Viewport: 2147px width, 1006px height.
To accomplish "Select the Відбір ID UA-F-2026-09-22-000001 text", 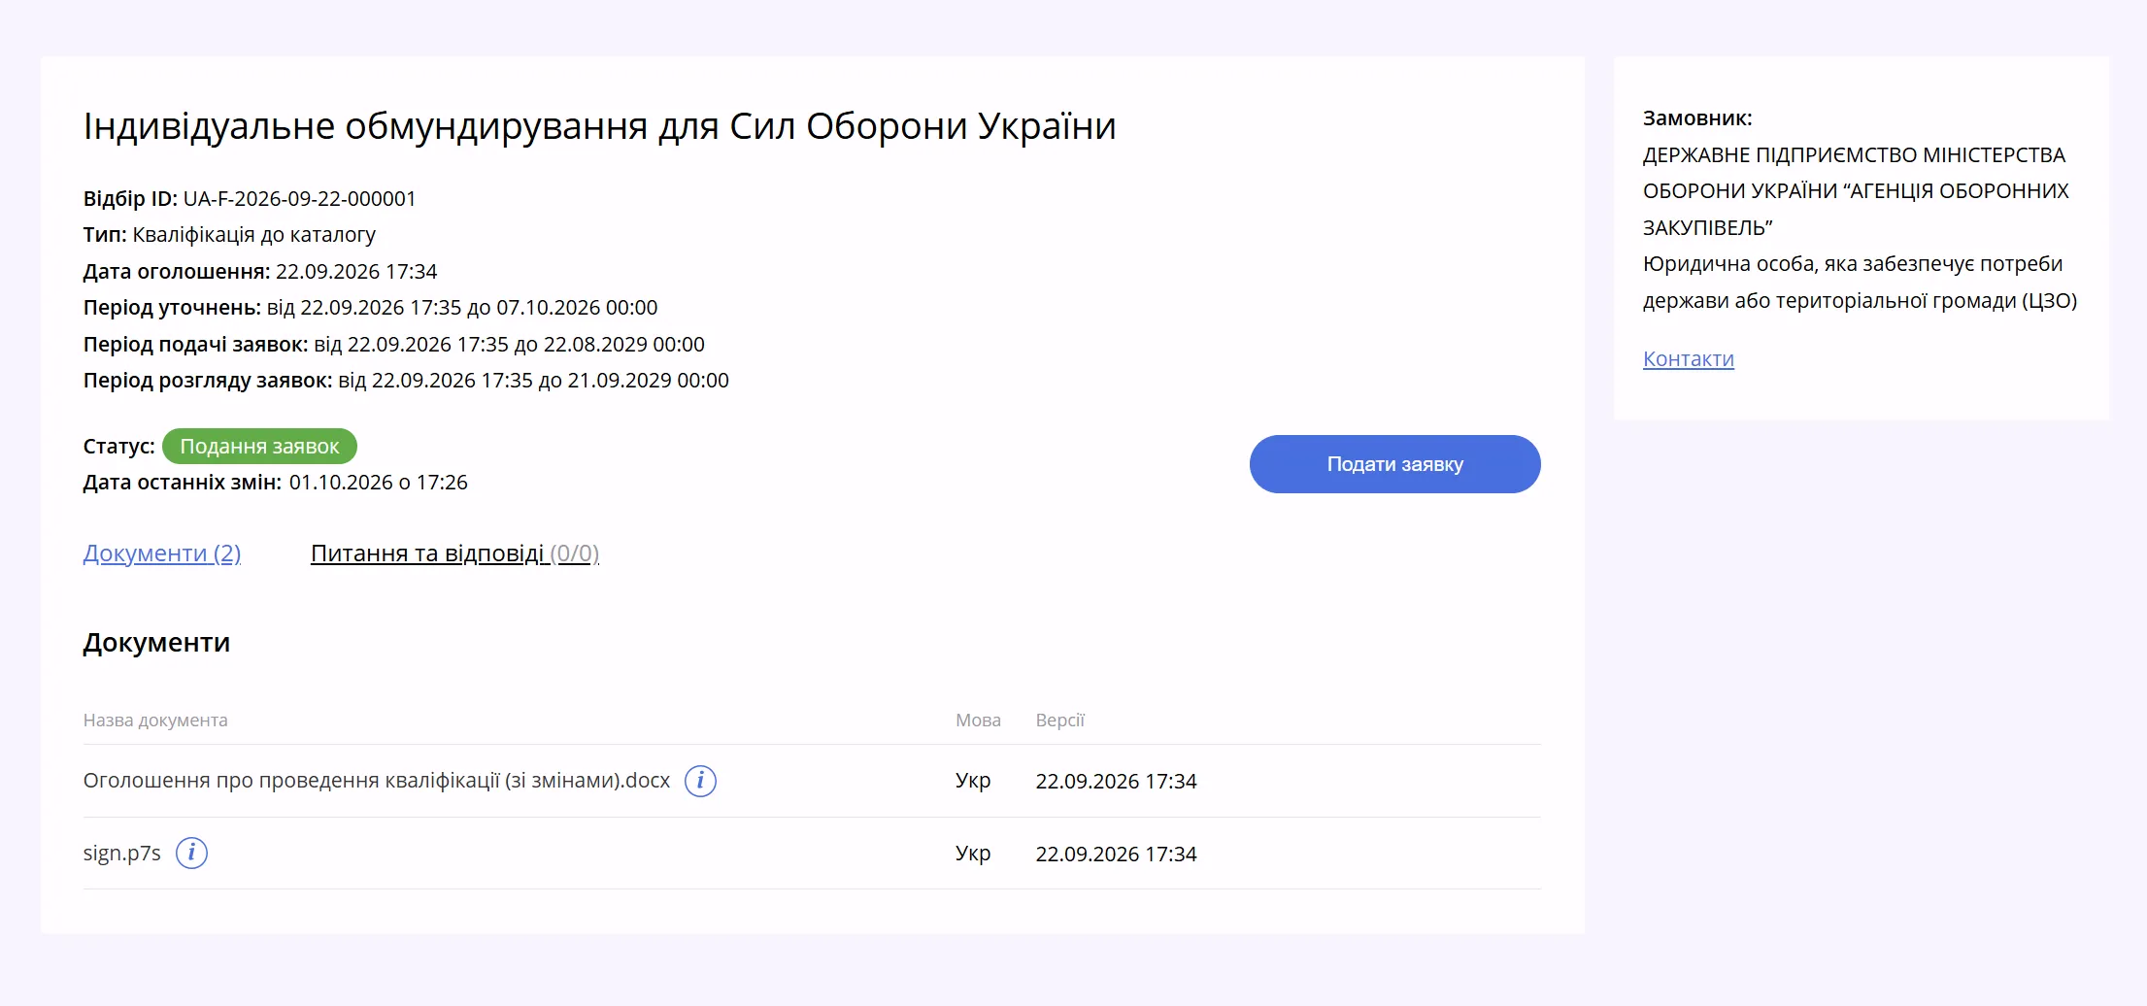I will (250, 199).
